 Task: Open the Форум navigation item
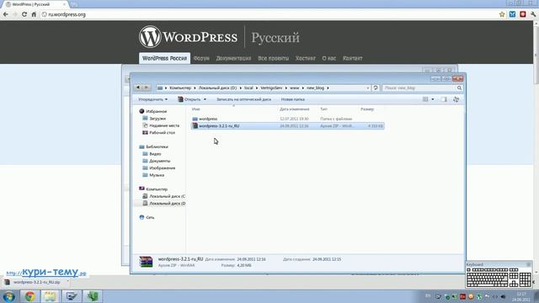(x=201, y=58)
